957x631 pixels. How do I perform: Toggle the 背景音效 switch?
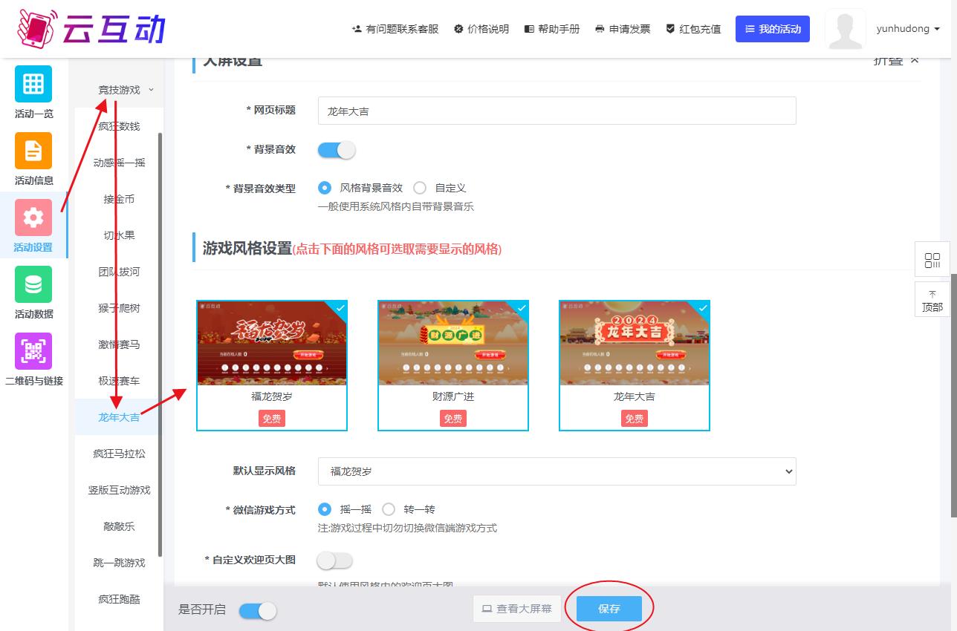(x=337, y=150)
